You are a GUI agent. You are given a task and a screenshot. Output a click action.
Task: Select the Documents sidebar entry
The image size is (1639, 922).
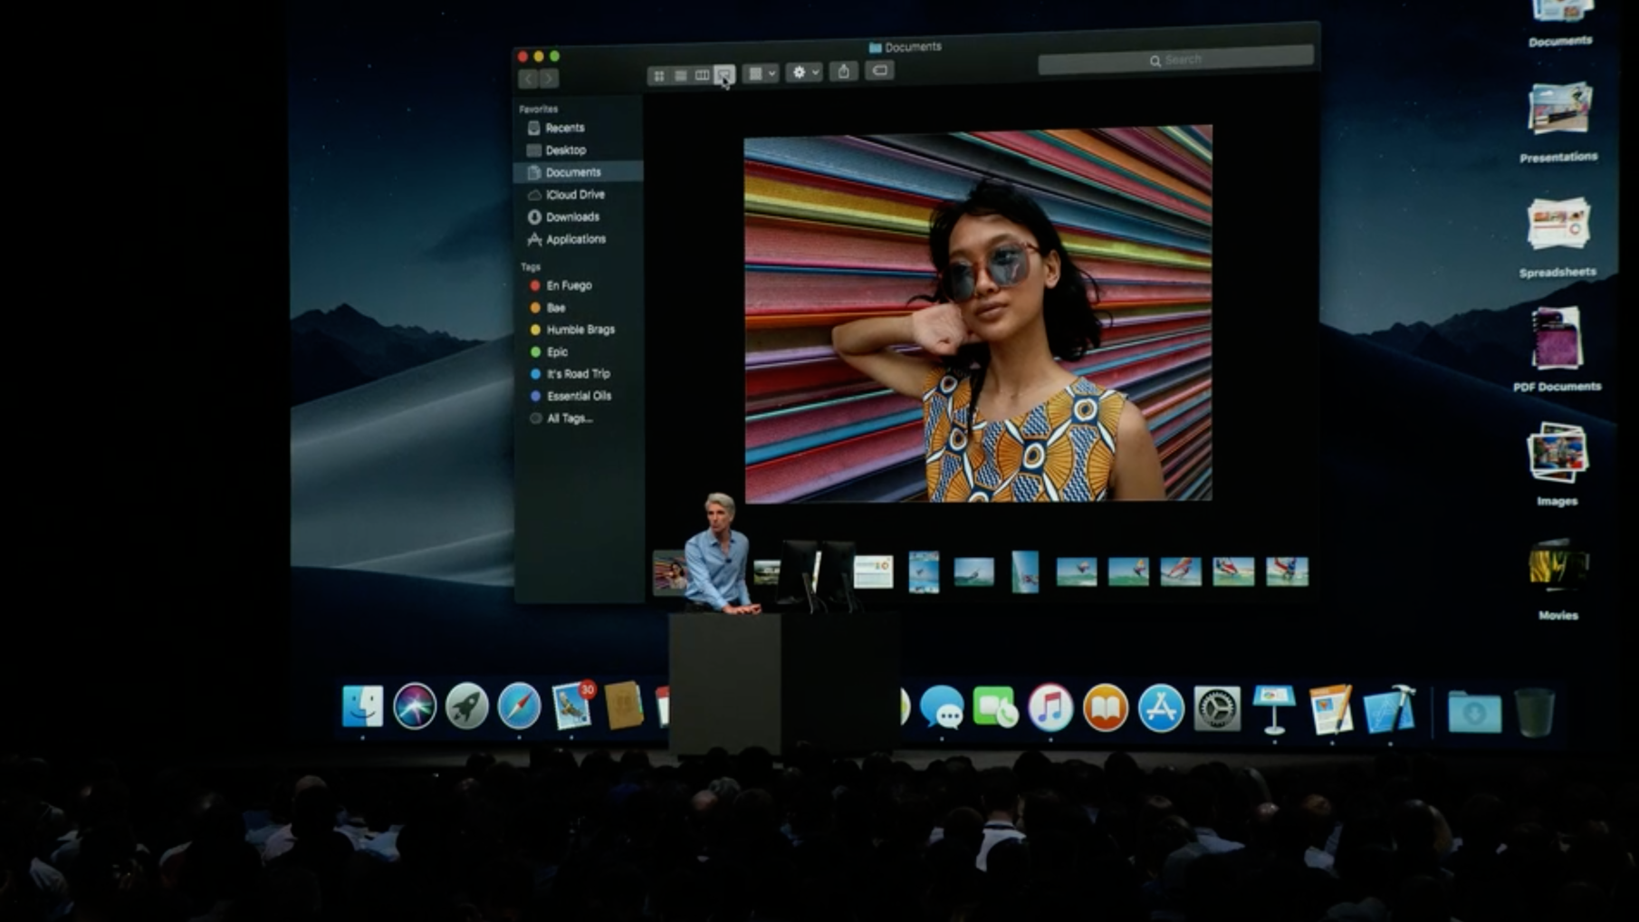[x=573, y=171]
